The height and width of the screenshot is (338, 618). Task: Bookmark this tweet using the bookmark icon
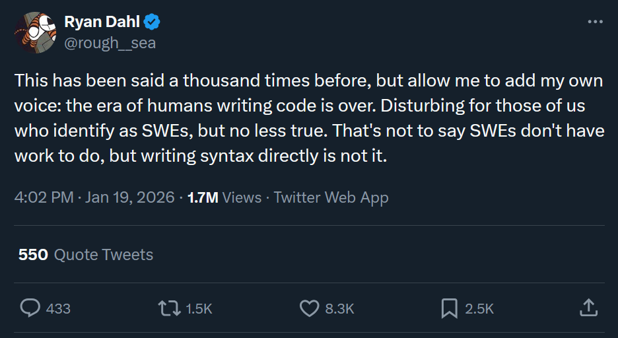[x=449, y=308]
